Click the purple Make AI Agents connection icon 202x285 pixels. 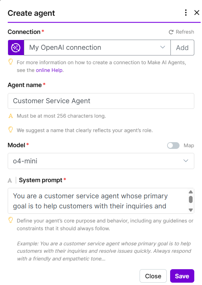pyautogui.click(x=16, y=47)
